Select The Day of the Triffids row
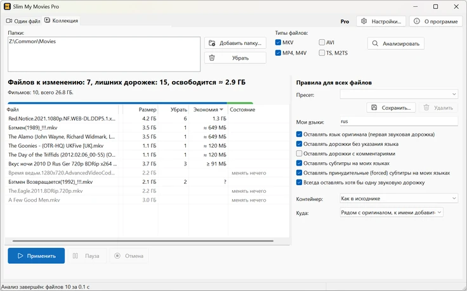This screenshot has width=467, height=291. pos(147,155)
